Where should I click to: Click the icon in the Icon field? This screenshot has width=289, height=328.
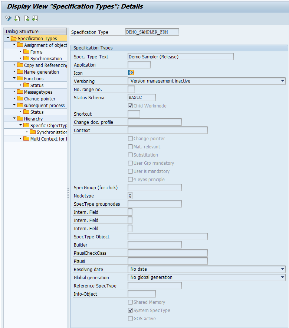[131, 73]
